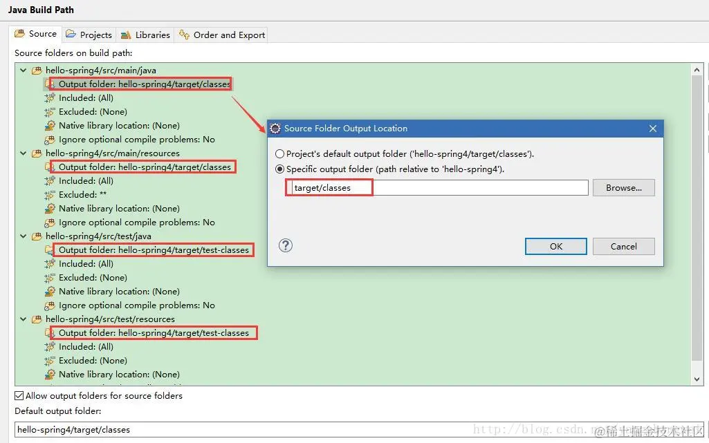The height and width of the screenshot is (443, 709).
Task: Click the output folder icon under src/test/java
Action: pos(49,250)
